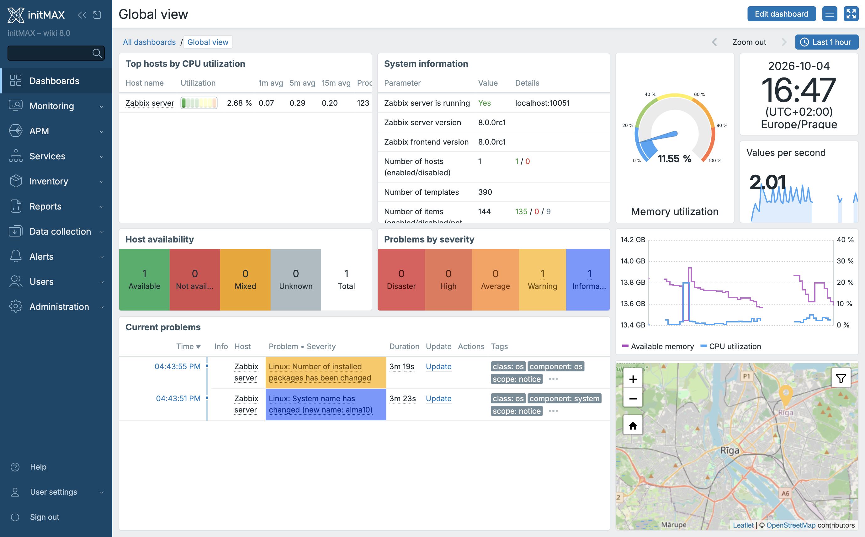Viewport: 865px width, 537px height.
Task: Click the Riga map marker pin
Action: [x=785, y=395]
